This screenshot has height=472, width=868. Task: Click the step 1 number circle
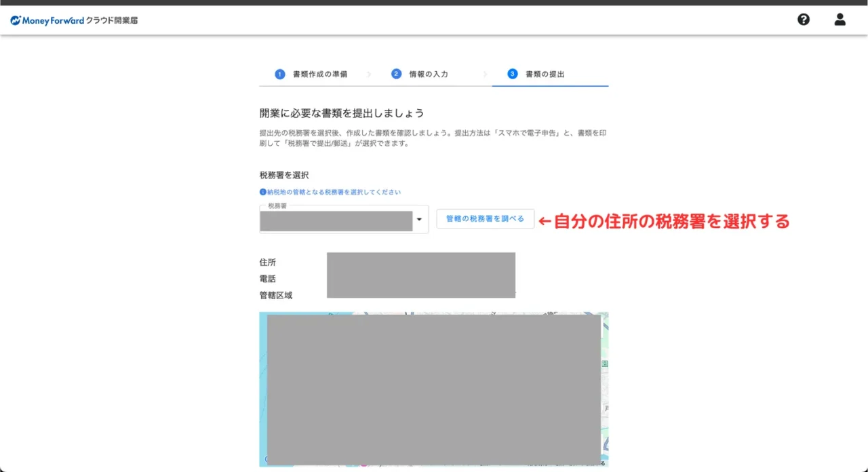[280, 74]
